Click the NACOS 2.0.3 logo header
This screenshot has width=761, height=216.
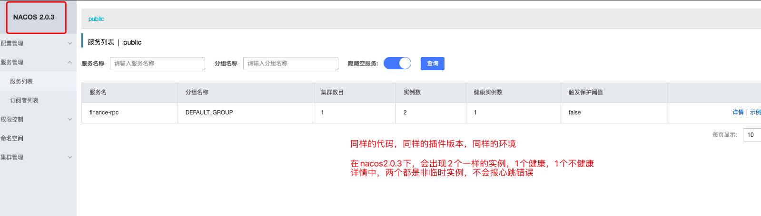(34, 17)
